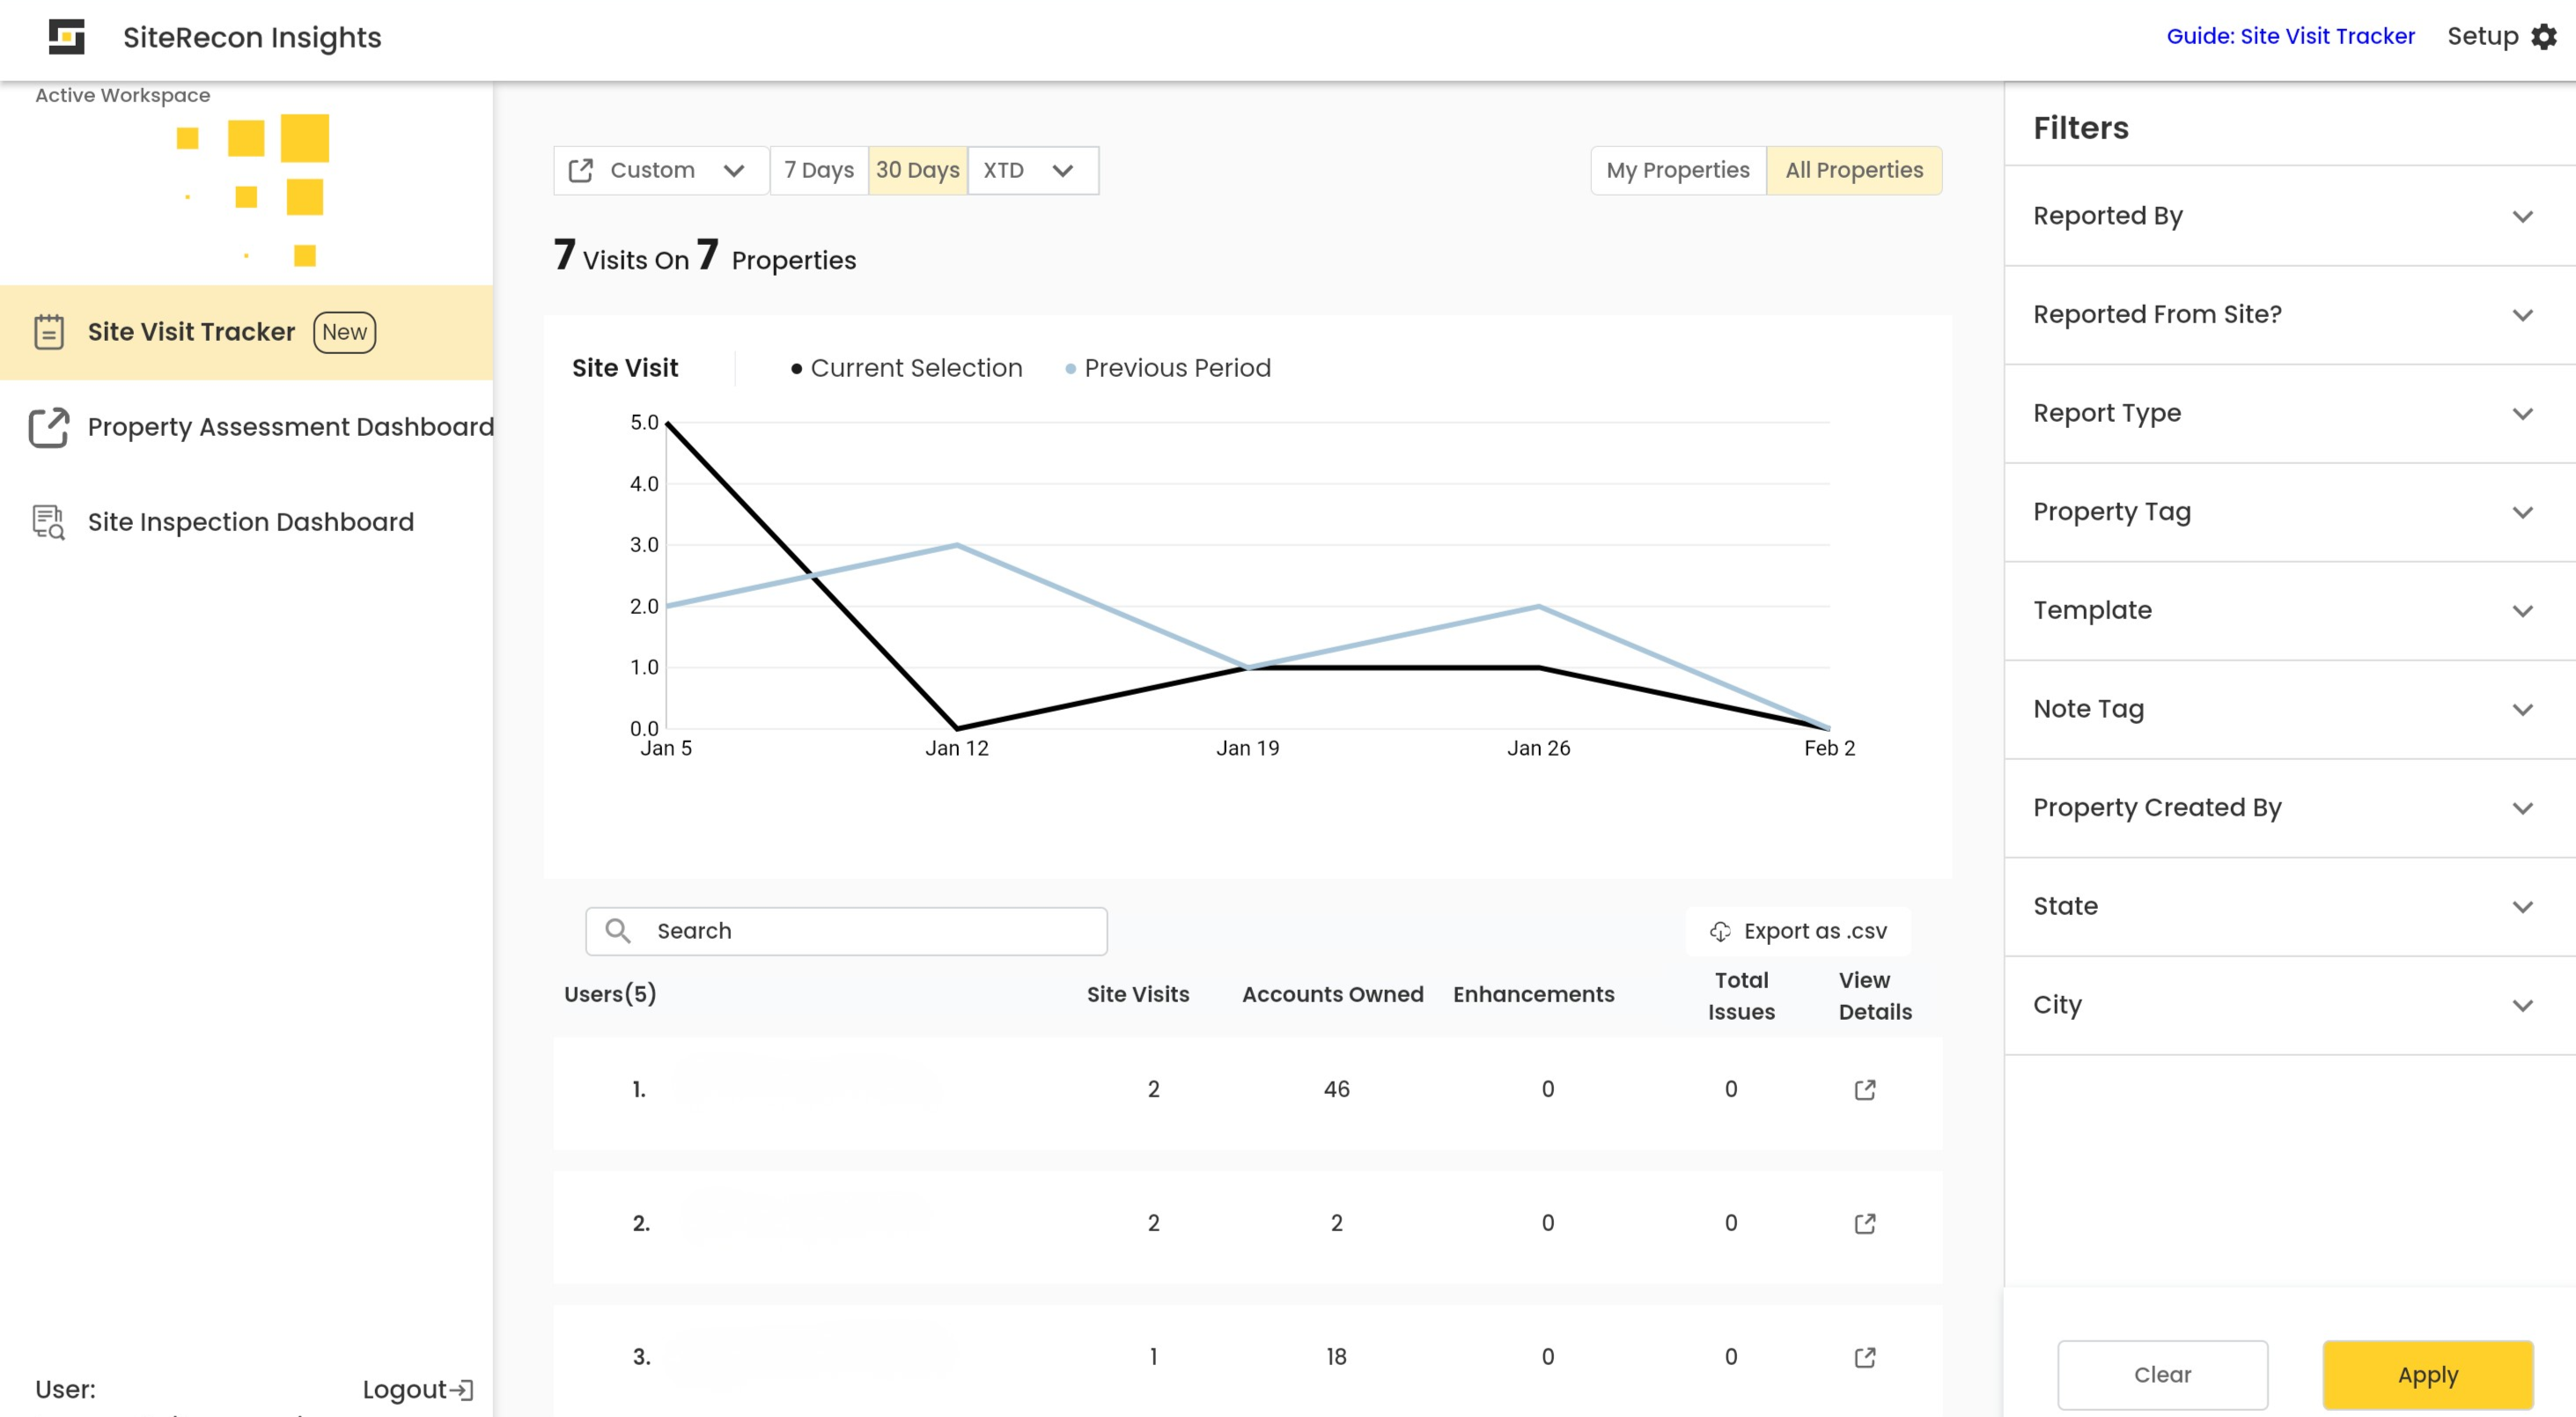This screenshot has height=1417, width=2576.
Task: Click the Site Inspection Dashboard icon
Action: (x=48, y=522)
